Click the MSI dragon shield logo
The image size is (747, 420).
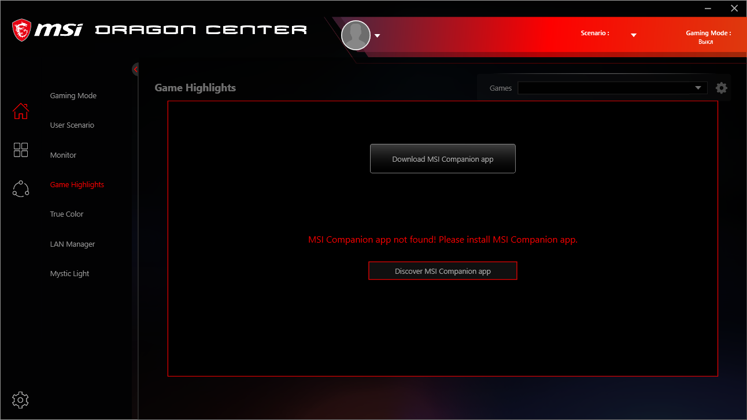(x=21, y=30)
